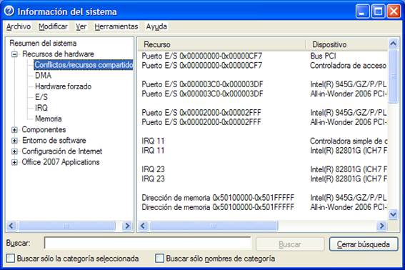405x270 pixels.
Task: Click the first IRQ 11 row
Action: click(263, 141)
